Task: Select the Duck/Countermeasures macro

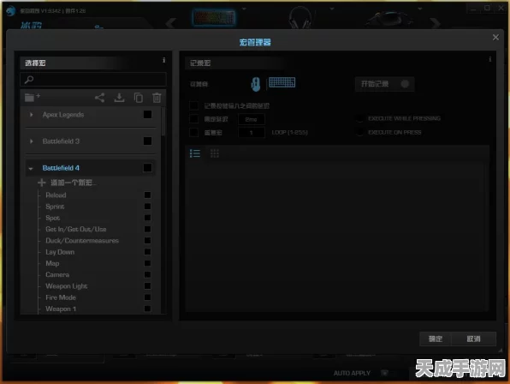Action: pyautogui.click(x=82, y=241)
